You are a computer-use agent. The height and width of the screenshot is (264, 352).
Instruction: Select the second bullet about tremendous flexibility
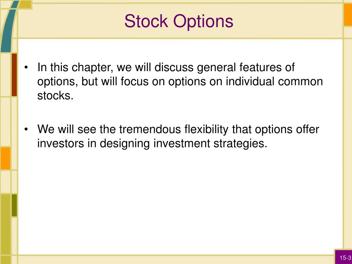[178, 136]
